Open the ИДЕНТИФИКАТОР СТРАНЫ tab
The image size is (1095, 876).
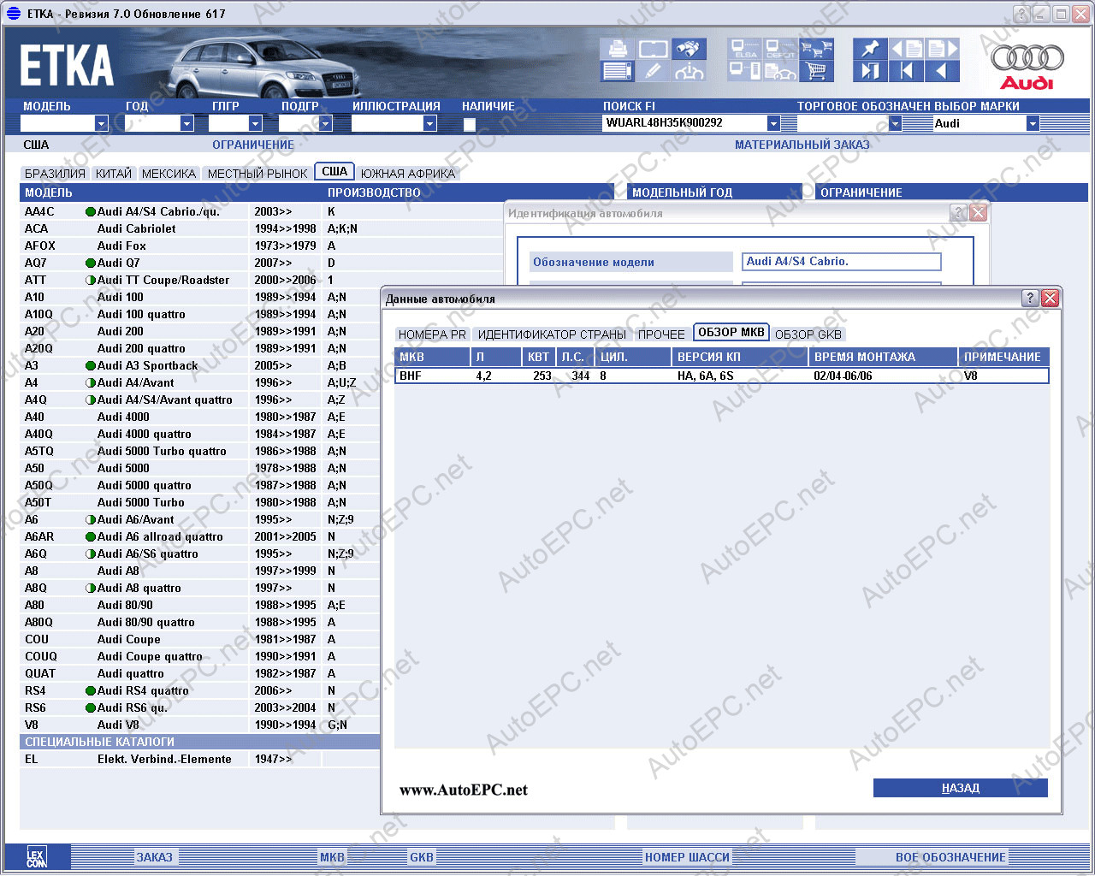(552, 334)
